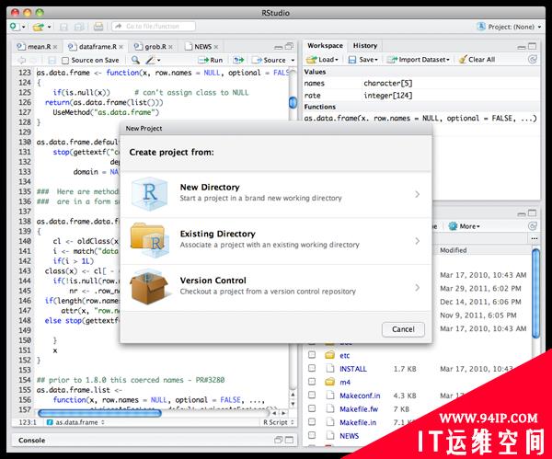Screen dimensions: 552x459
Task: Click the Open File folder icon
Action: tap(38, 27)
